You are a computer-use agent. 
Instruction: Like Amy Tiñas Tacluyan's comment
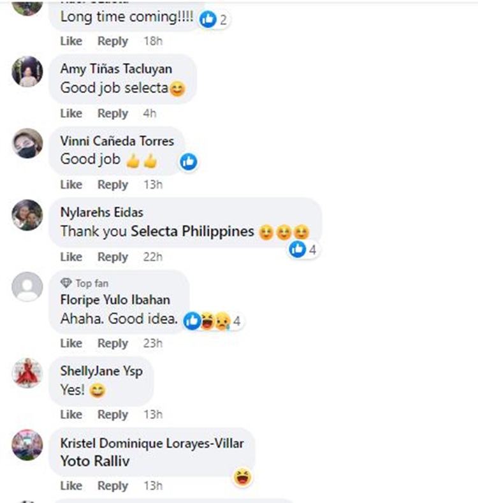click(71, 113)
